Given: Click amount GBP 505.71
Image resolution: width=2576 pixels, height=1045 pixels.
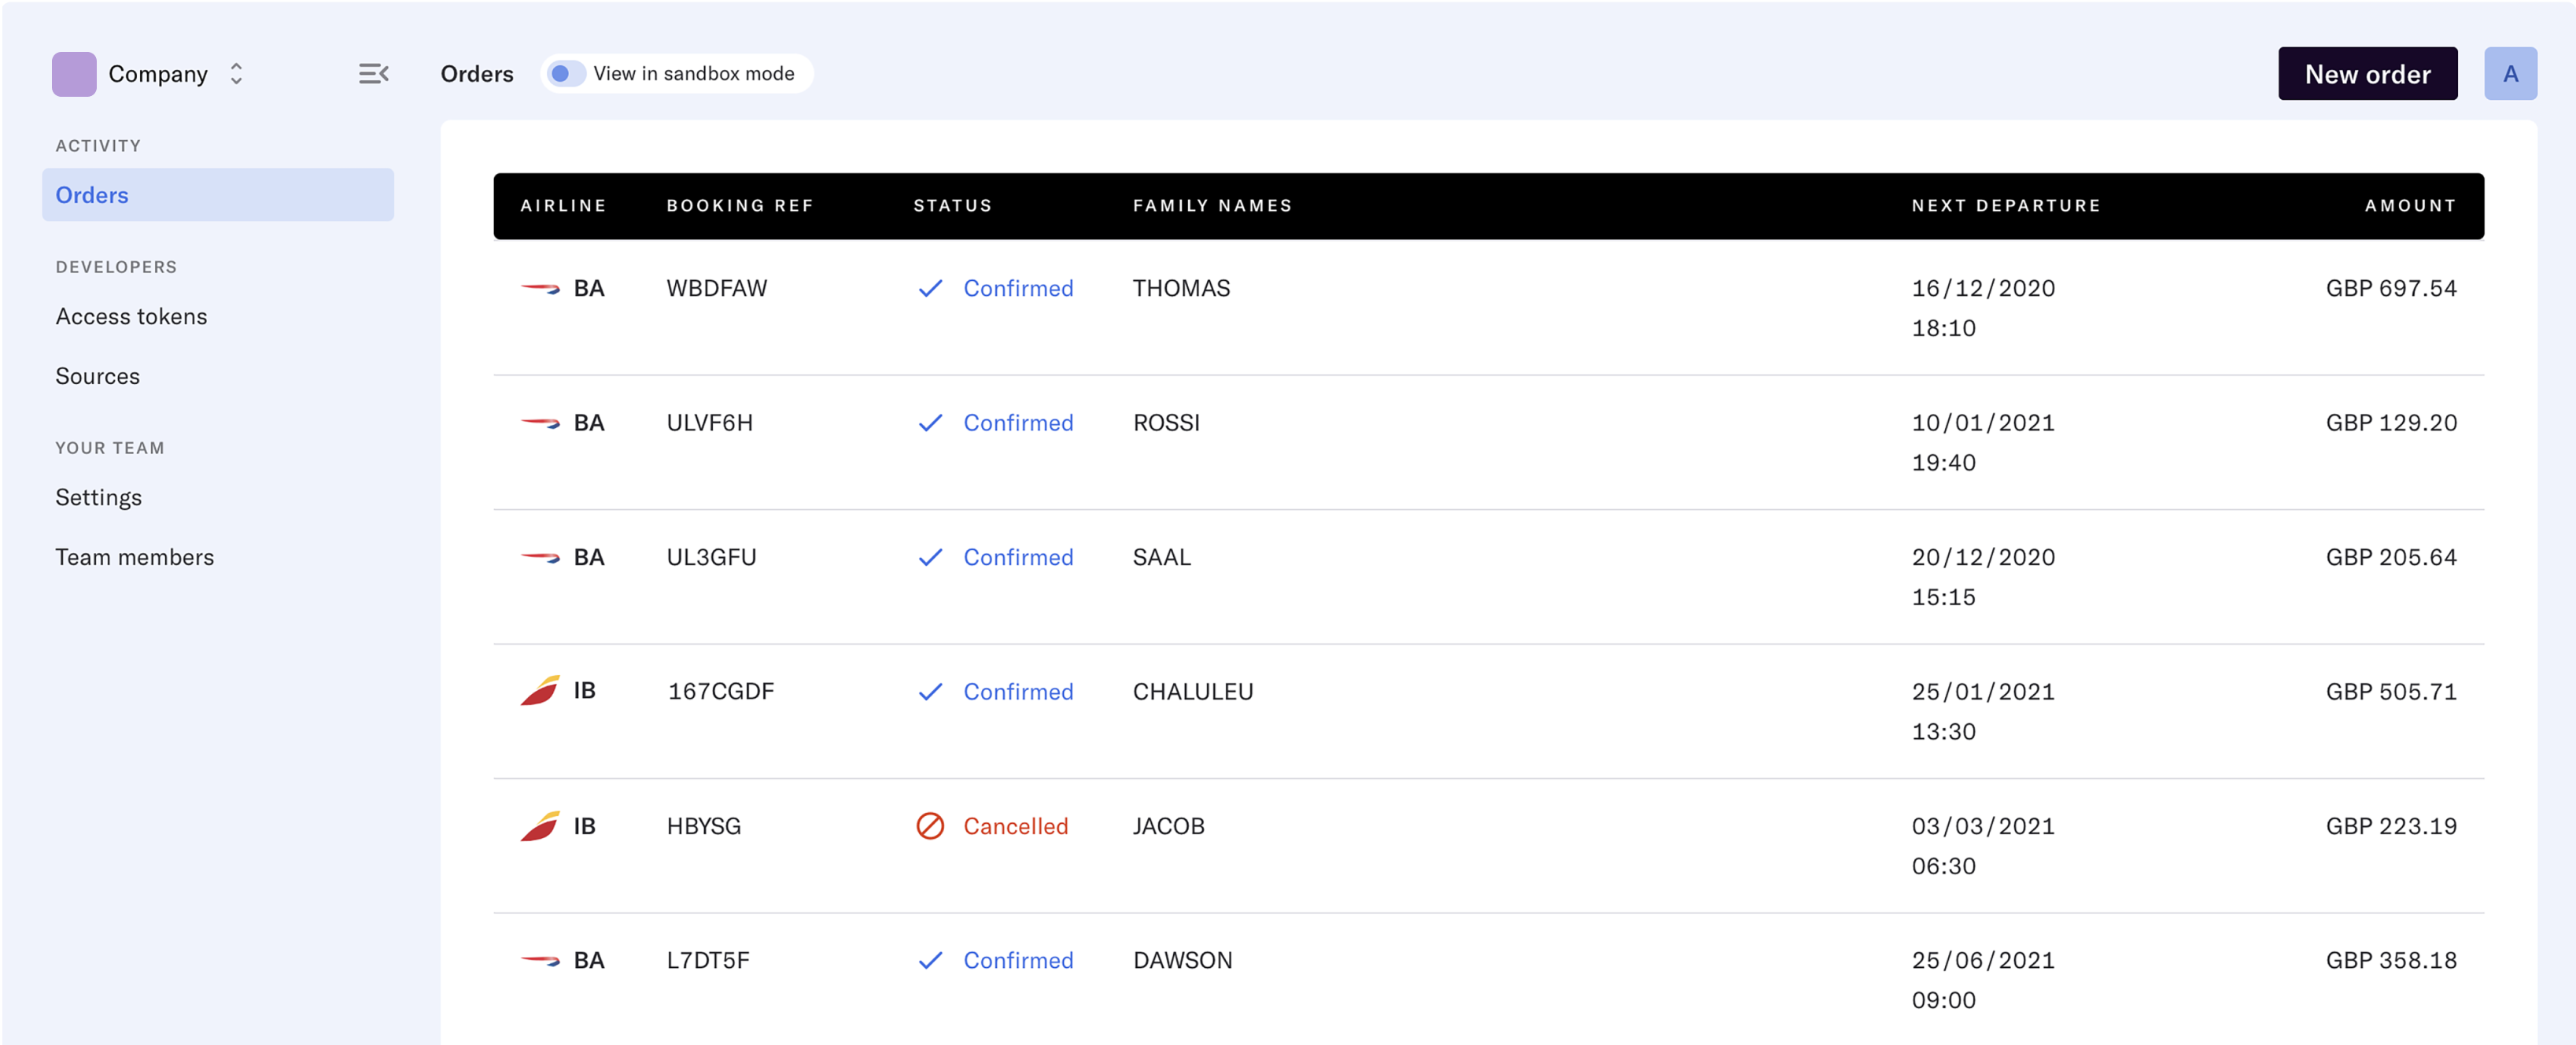Looking at the screenshot, I should pos(2391,691).
